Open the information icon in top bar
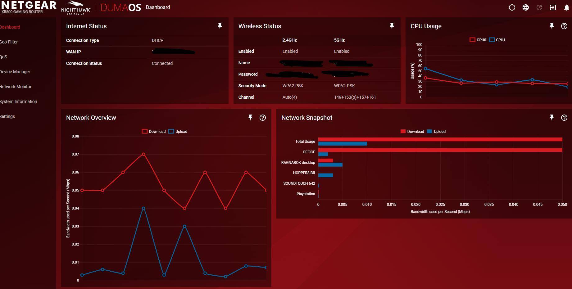 512,7
